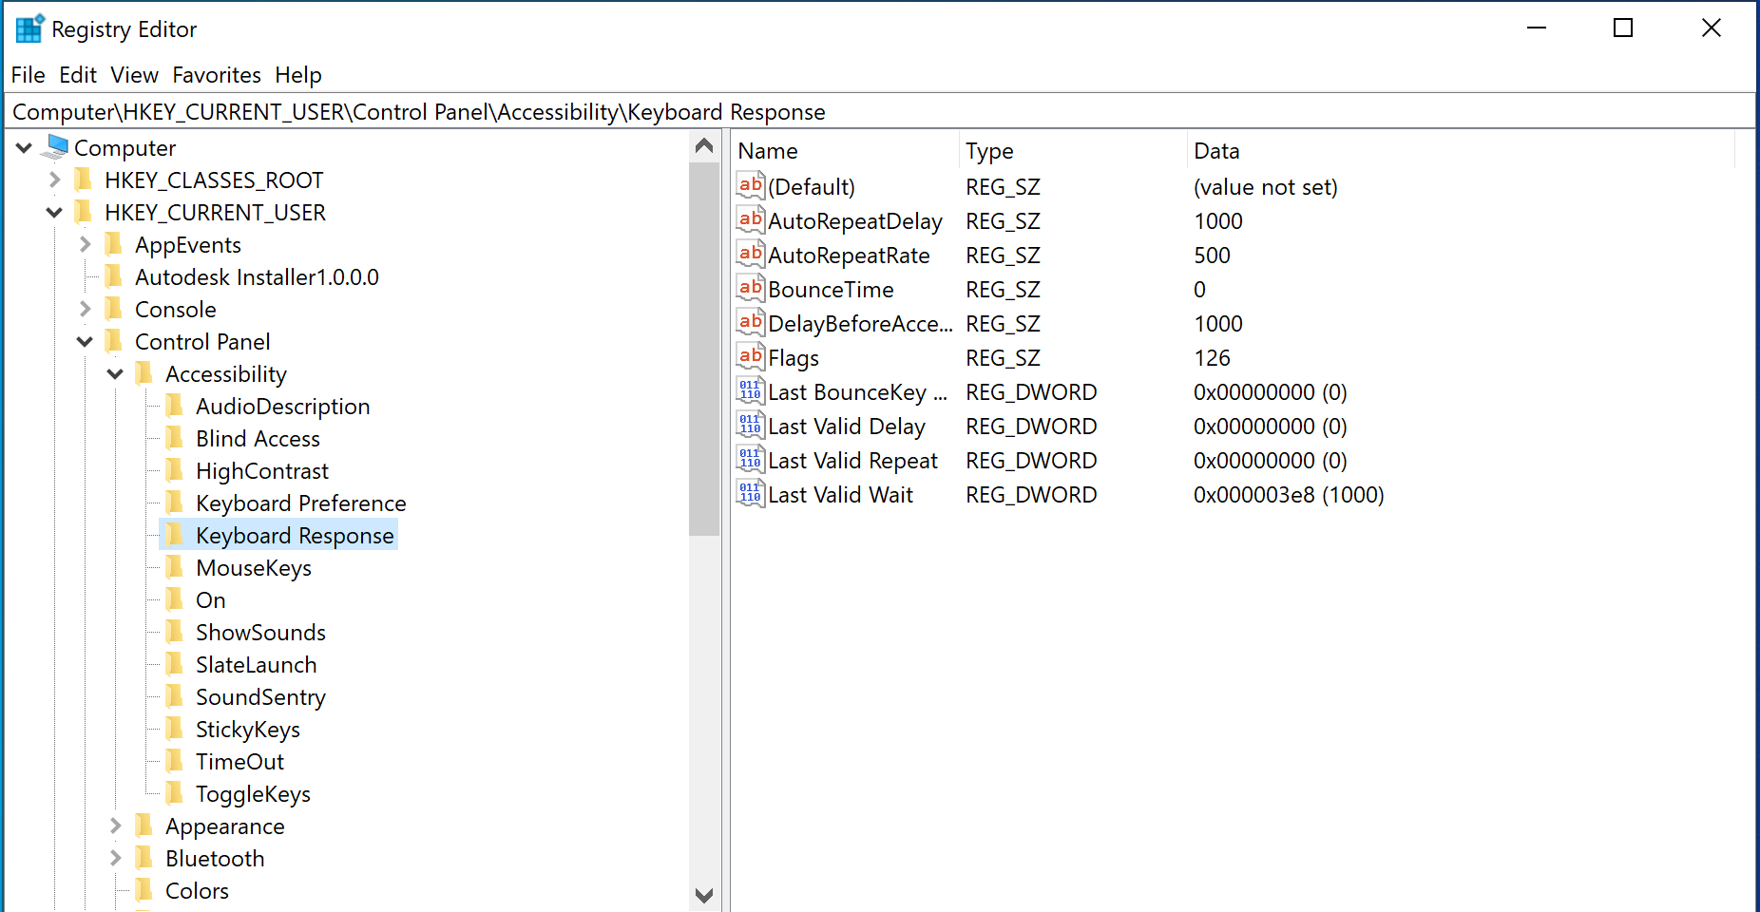1760x912 pixels.
Task: Click the Last Valid Delay binary icon
Action: click(x=750, y=426)
